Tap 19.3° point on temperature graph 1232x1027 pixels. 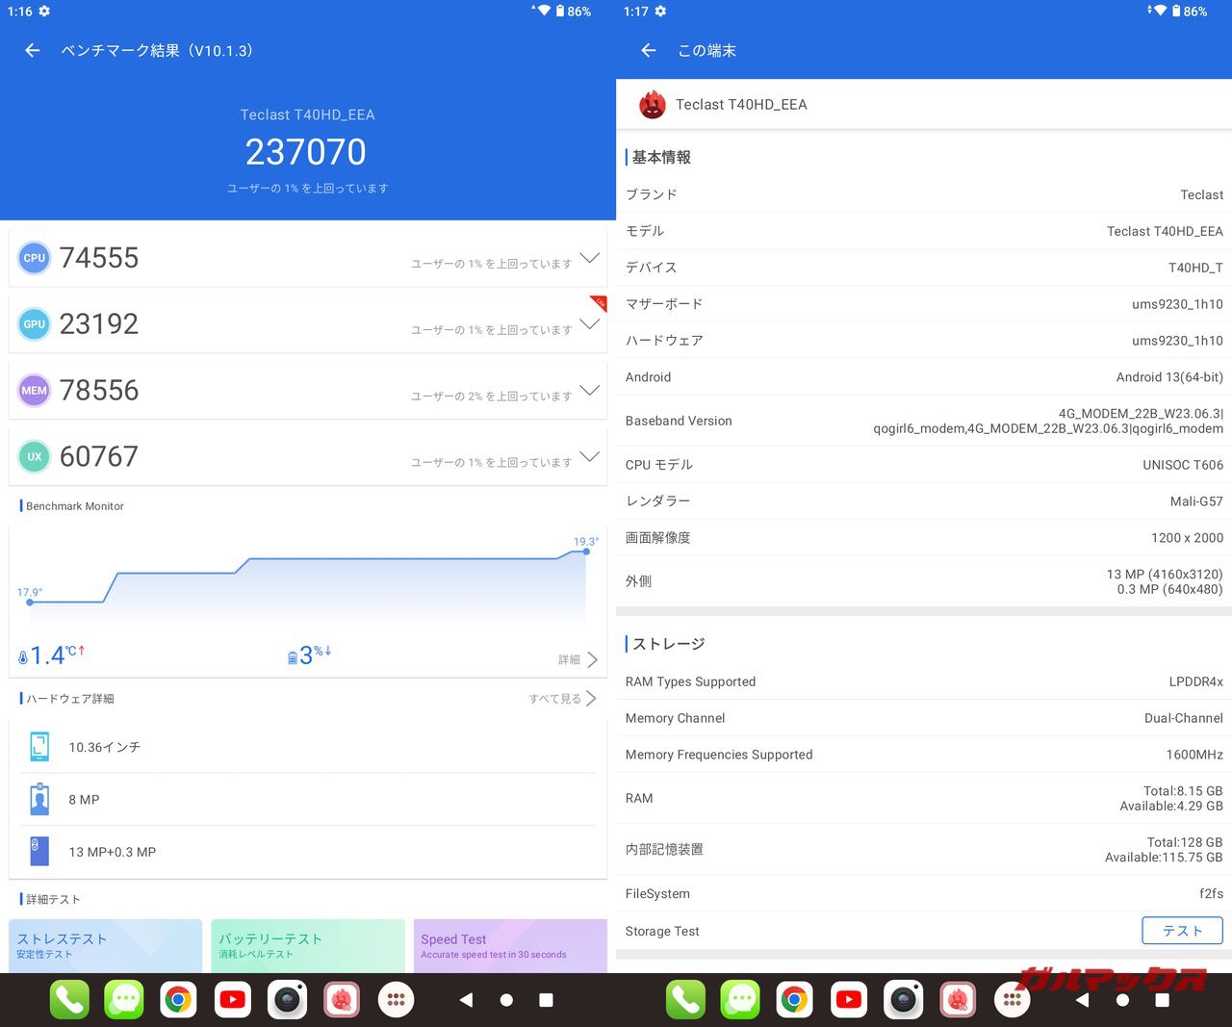pyautogui.click(x=586, y=552)
